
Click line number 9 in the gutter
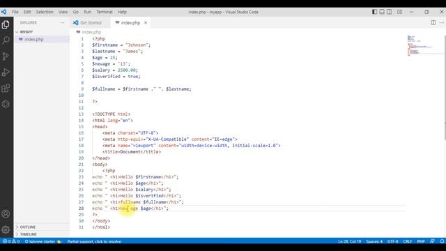[82, 89]
